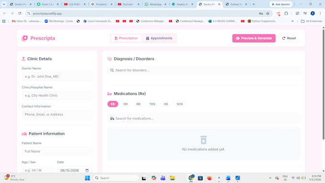Click the page vertical scrollbar
This screenshot has height=183, width=325.
[324, 85]
